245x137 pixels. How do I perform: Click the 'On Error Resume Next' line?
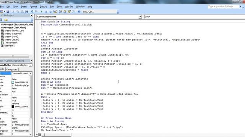(x=56, y=118)
